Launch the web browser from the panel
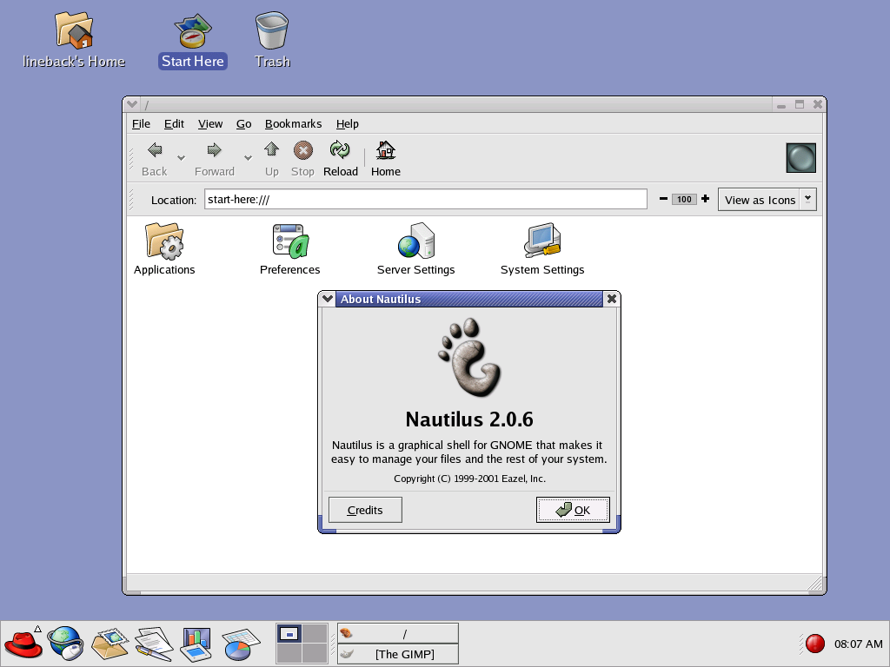 pyautogui.click(x=65, y=643)
